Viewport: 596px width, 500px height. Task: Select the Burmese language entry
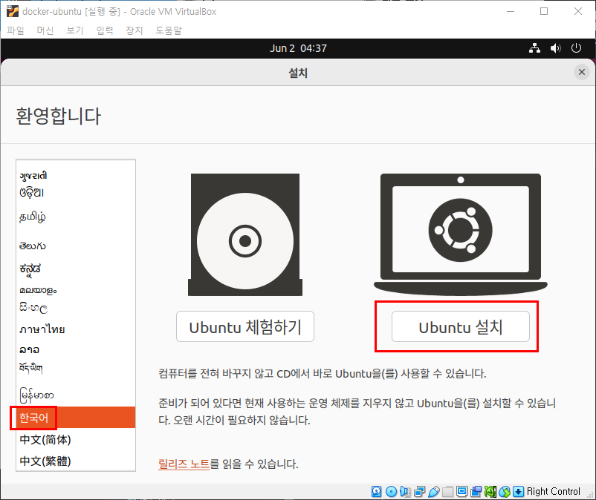click(76, 395)
